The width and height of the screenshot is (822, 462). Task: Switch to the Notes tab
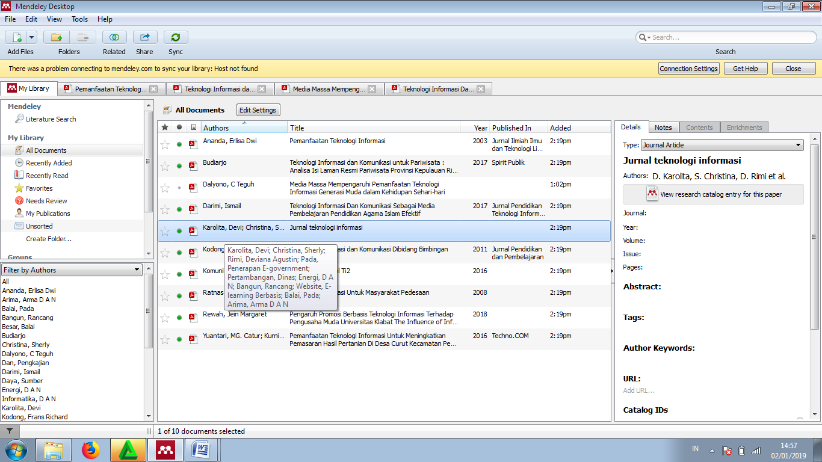click(663, 128)
